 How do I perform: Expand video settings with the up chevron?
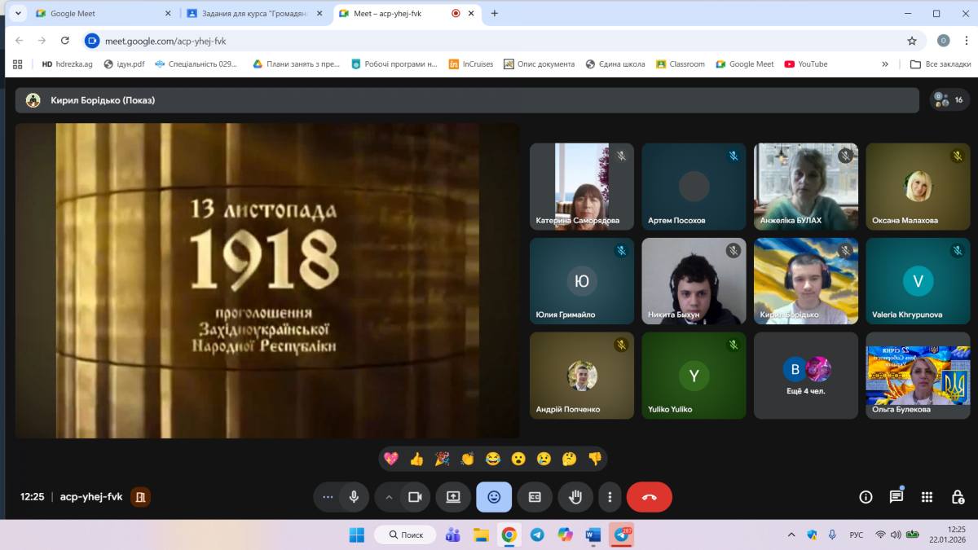[x=389, y=497]
